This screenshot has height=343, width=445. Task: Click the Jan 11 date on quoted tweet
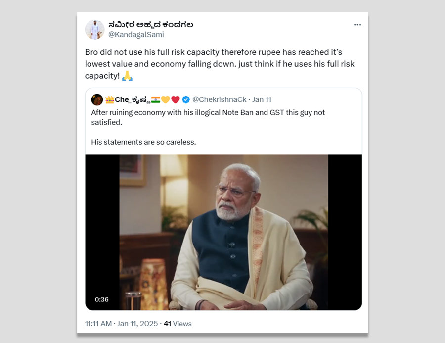262,99
